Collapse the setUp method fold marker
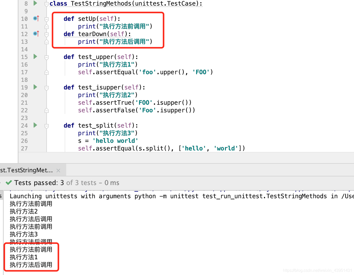354x275 pixels. 47,19
